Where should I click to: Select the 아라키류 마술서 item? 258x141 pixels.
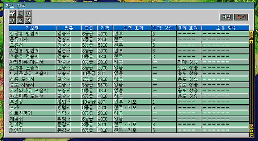click(x=129, y=62)
